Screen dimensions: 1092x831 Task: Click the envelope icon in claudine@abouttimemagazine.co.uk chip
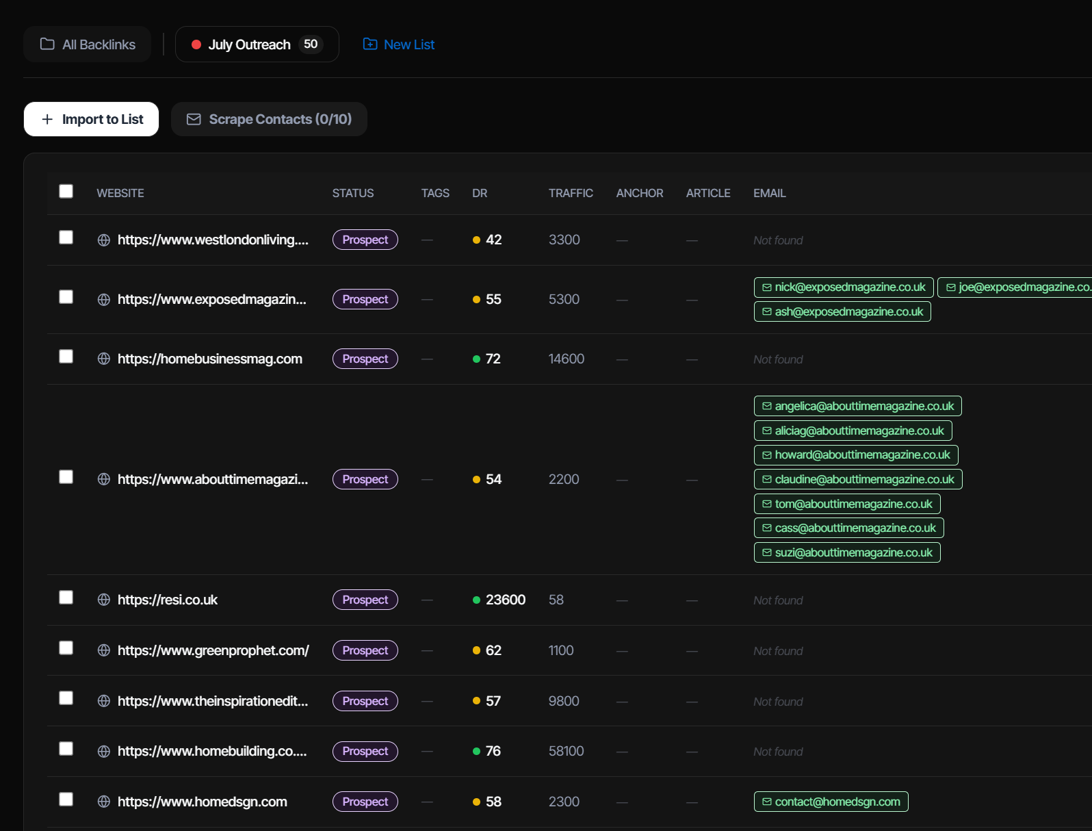click(x=767, y=479)
